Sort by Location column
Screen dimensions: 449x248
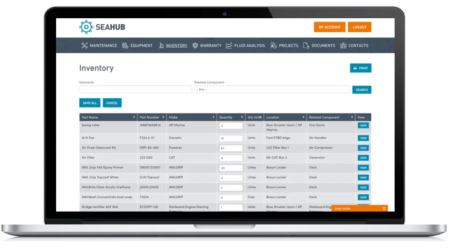tap(285, 117)
